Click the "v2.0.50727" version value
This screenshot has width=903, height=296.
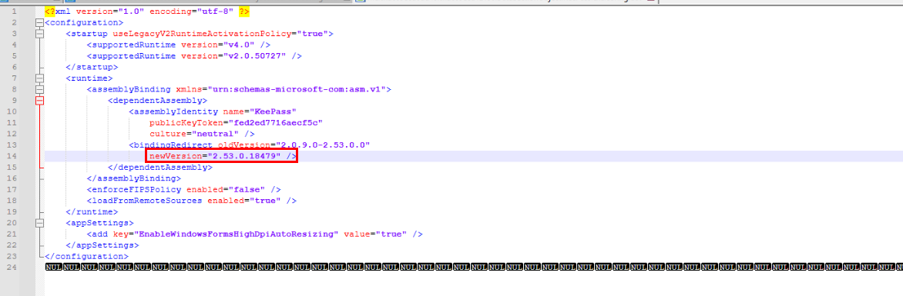tap(255, 56)
